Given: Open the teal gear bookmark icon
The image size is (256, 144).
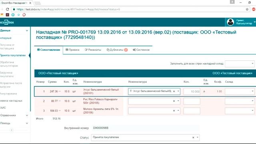Looking at the screenshot, I should coord(13,15).
